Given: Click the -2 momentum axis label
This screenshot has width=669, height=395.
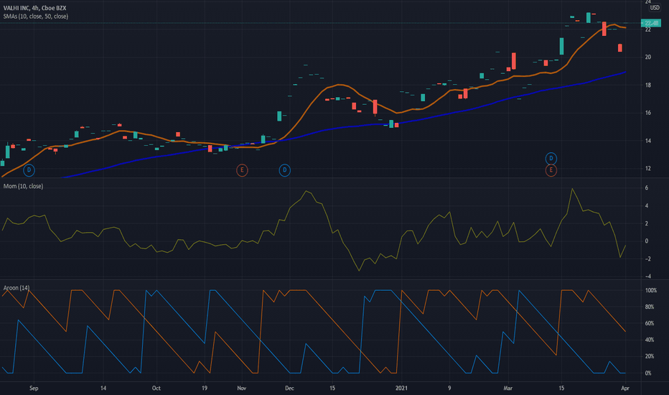Looking at the screenshot, I should (647, 259).
